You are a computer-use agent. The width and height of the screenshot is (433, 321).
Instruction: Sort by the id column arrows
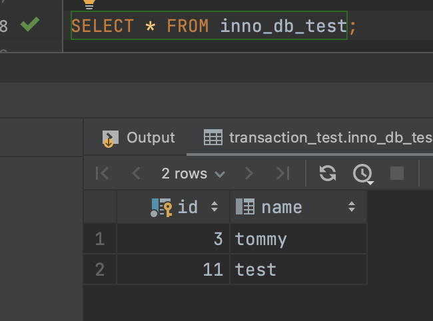tap(215, 207)
